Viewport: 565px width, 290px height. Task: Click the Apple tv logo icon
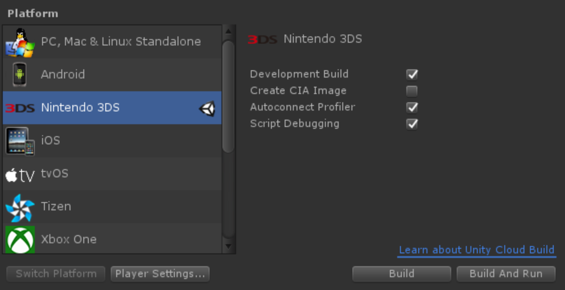click(x=20, y=175)
